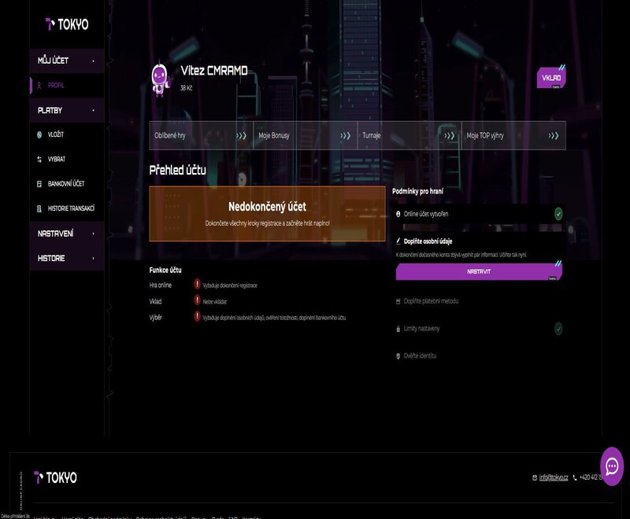
Task: Open live chat support bubble
Action: pos(612,466)
